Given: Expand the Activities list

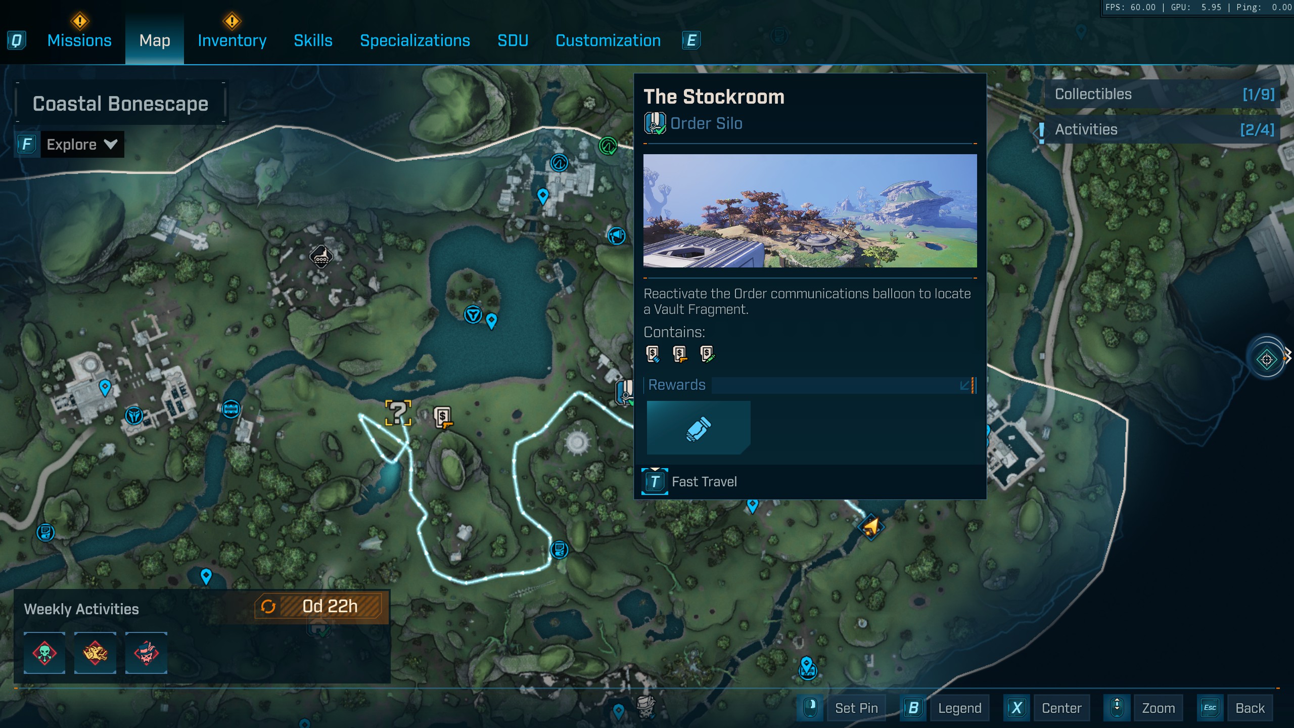Looking at the screenshot, I should click(1163, 129).
